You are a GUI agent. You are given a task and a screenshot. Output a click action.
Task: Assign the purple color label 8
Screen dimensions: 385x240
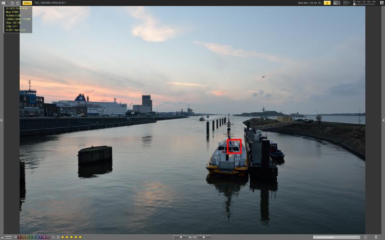44,237
